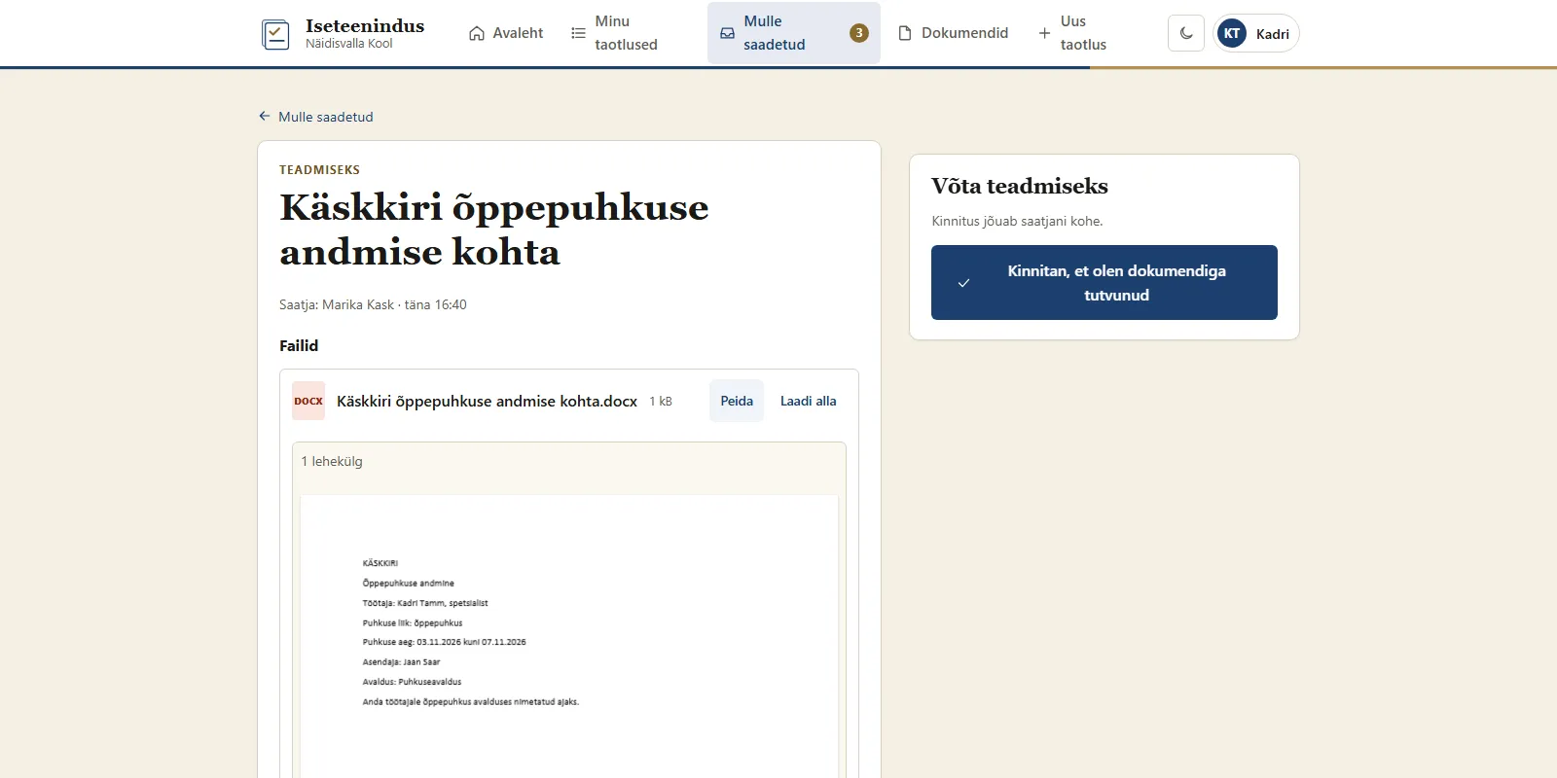Select the Mulle saadetud inbox tab
The width and height of the screenshot is (1557, 778).
click(794, 33)
